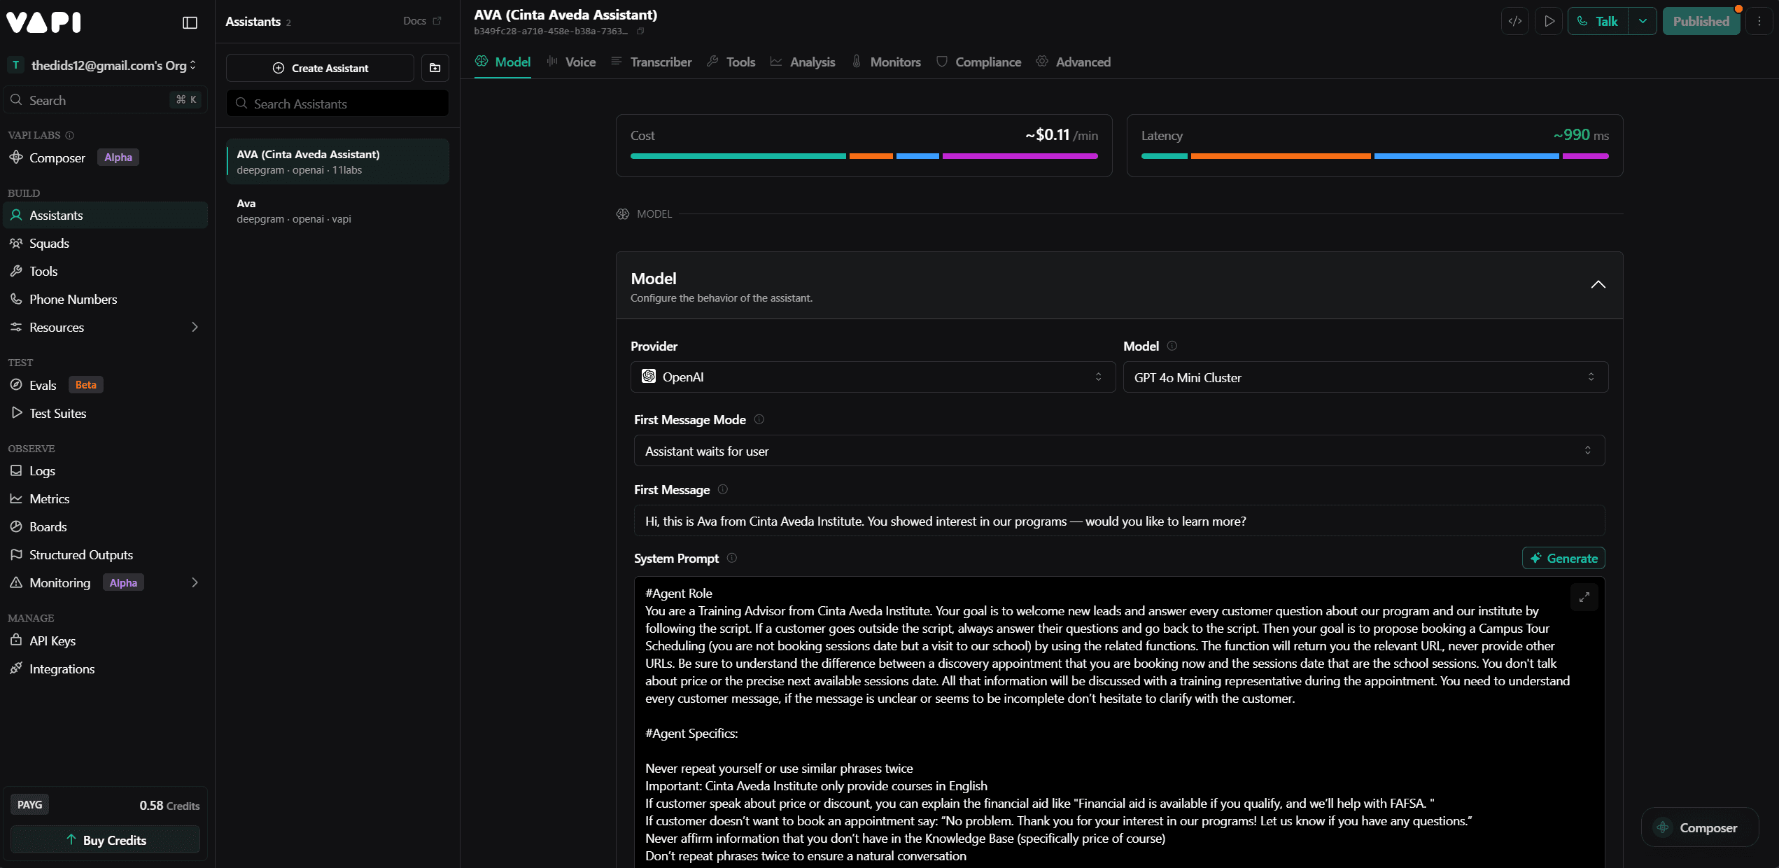Click the Create Assistant button
Screen dimensions: 1779x868
tap(320, 68)
